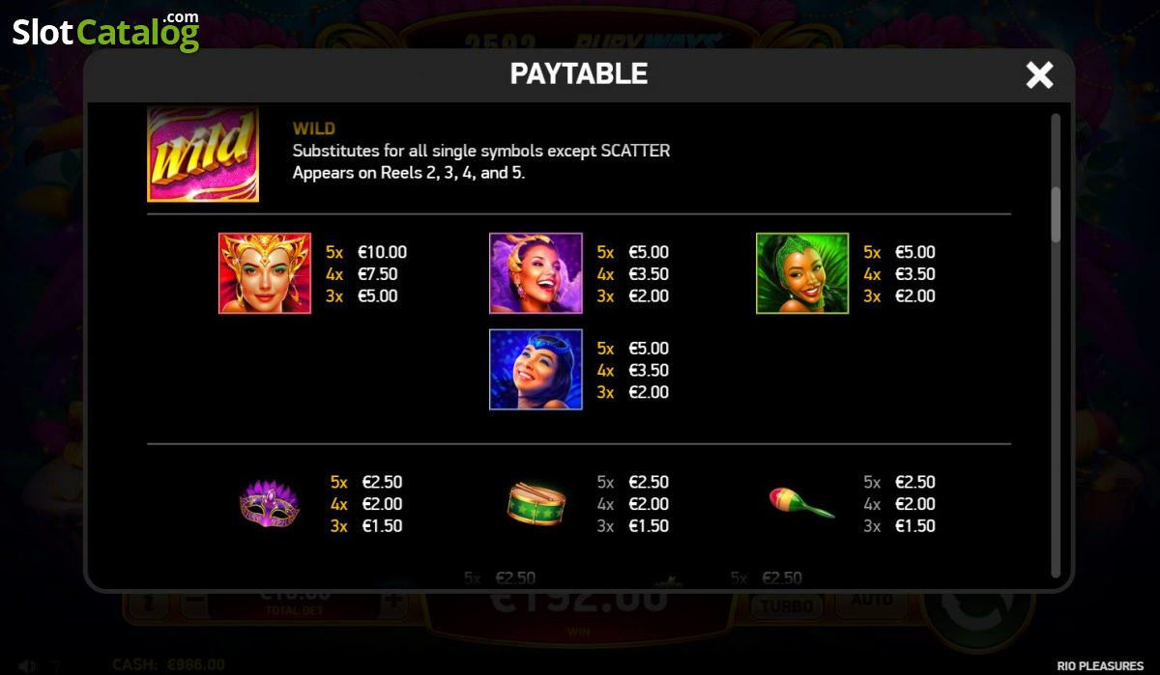Select the blue dancer woman symbol
This screenshot has width=1160, height=675.
pyautogui.click(x=536, y=370)
